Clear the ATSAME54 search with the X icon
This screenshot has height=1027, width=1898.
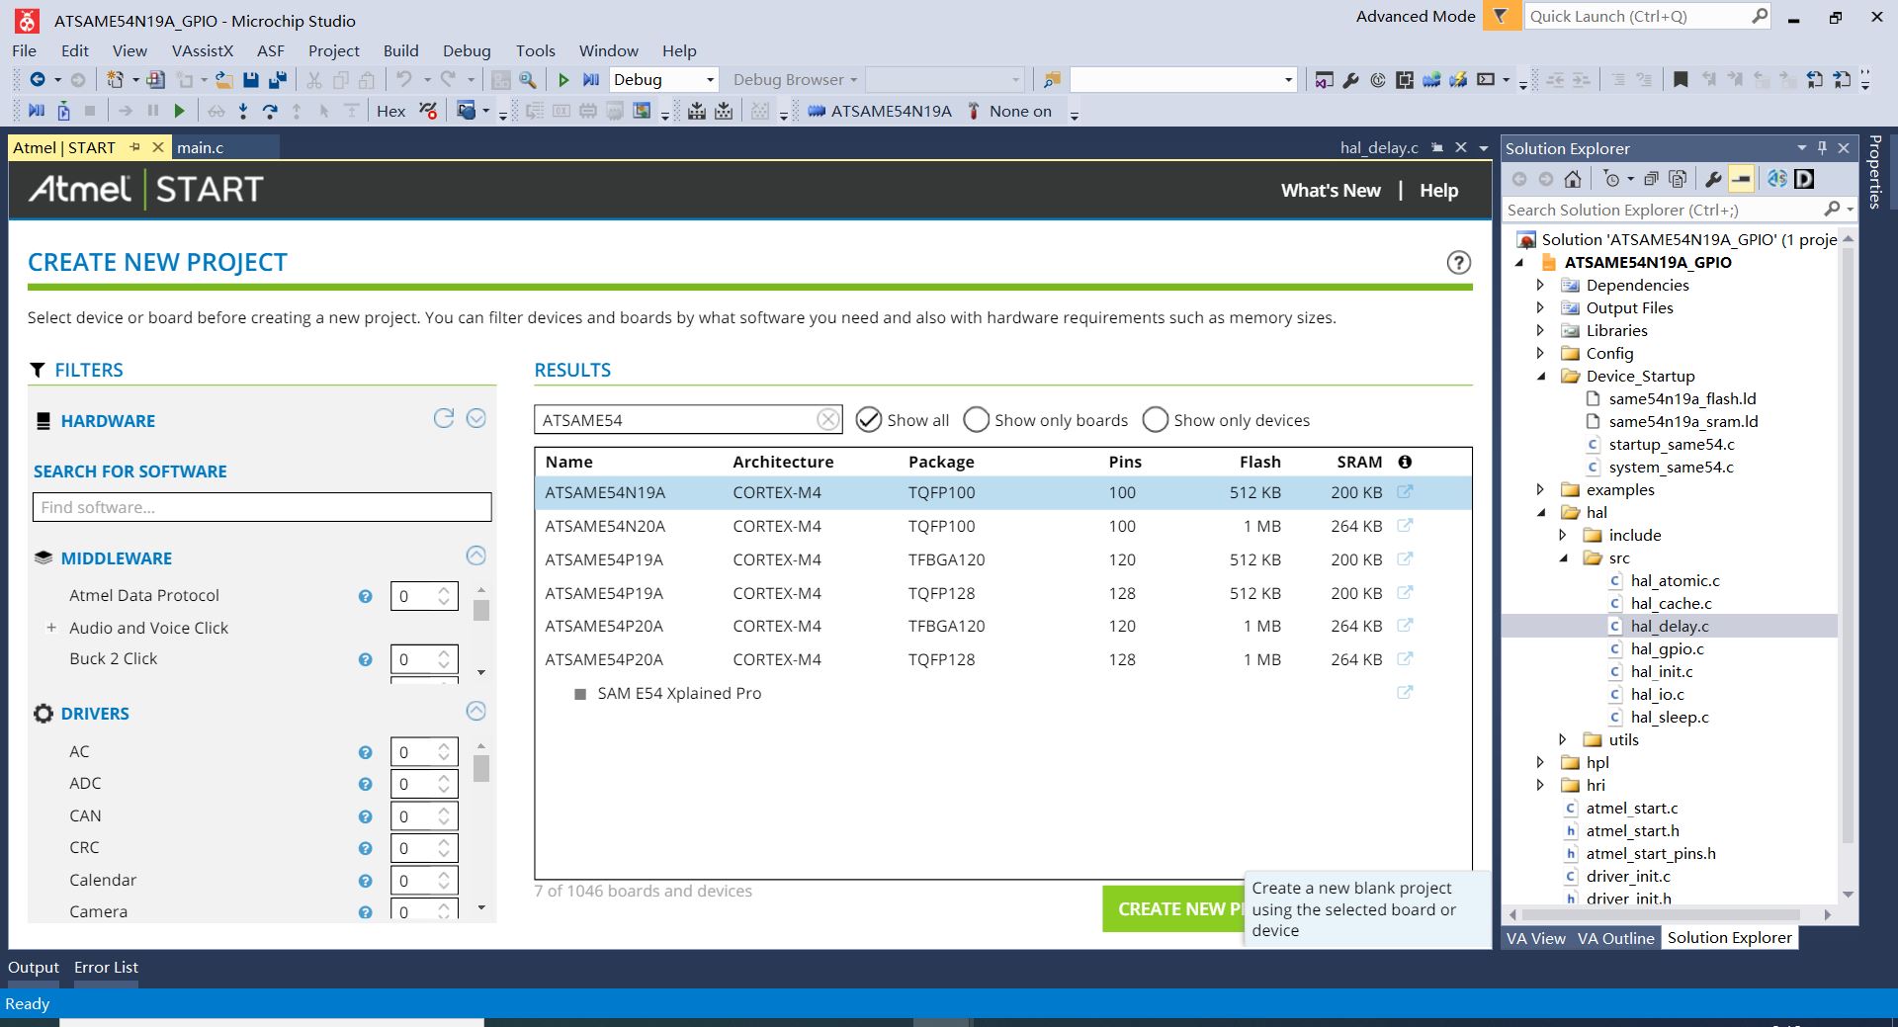pos(828,420)
